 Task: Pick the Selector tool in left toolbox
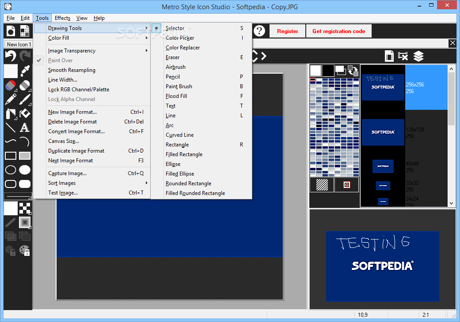point(11,71)
